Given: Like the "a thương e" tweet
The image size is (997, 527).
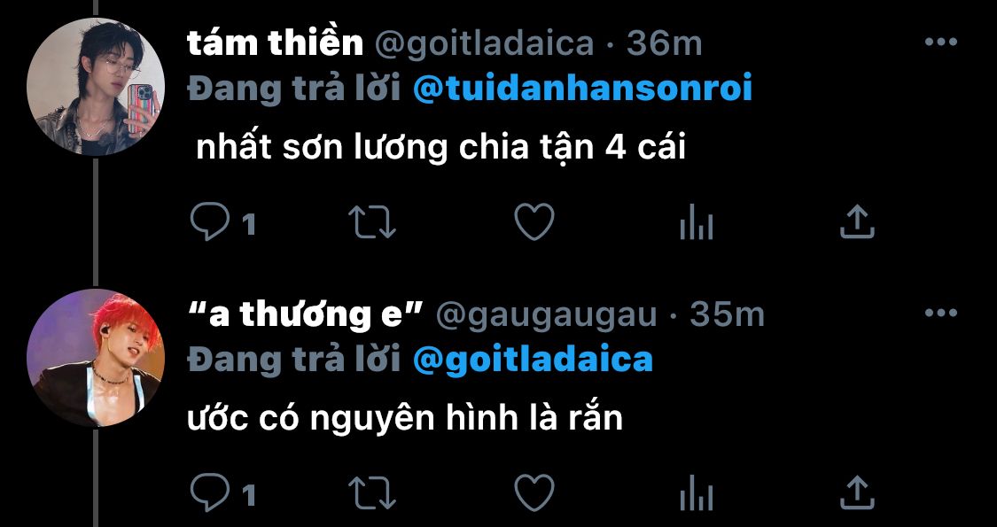Looking at the screenshot, I should click(x=534, y=492).
